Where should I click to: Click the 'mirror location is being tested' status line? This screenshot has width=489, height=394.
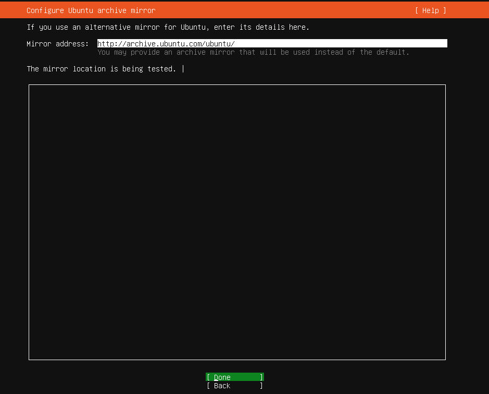102,68
